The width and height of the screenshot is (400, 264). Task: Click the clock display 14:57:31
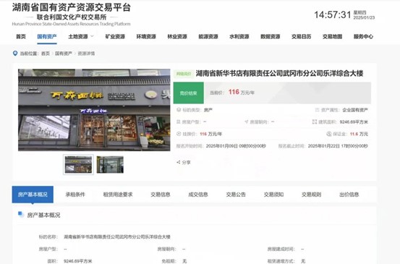(x=333, y=14)
